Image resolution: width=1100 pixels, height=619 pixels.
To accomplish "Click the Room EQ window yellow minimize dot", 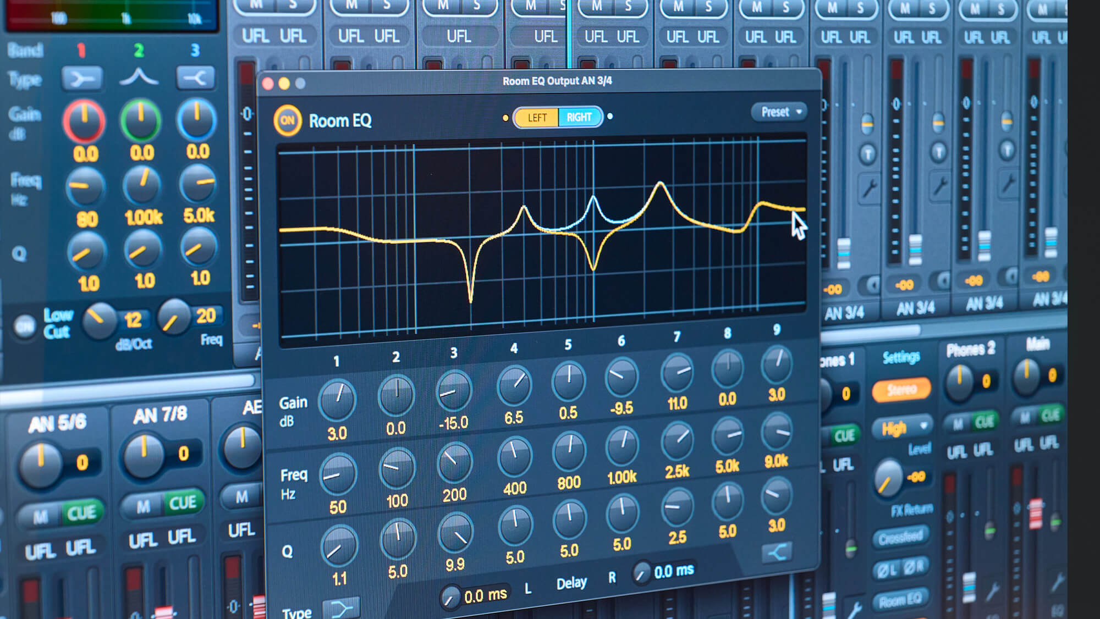I will 284,84.
